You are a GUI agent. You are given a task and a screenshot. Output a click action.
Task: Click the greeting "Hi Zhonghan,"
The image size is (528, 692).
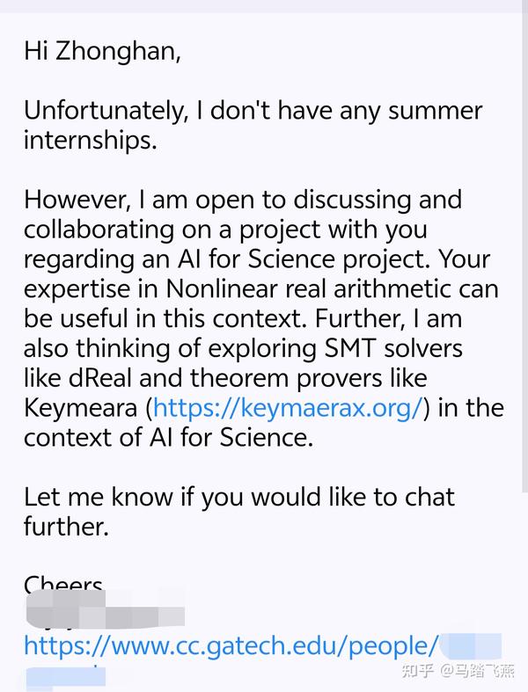pyautogui.click(x=102, y=51)
